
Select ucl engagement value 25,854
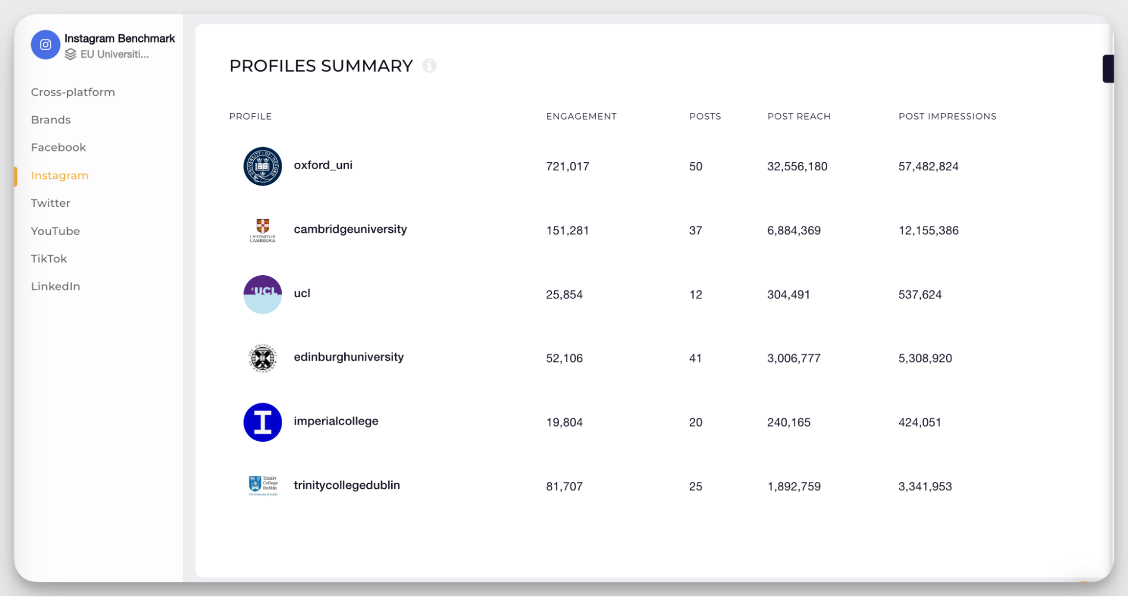point(564,294)
